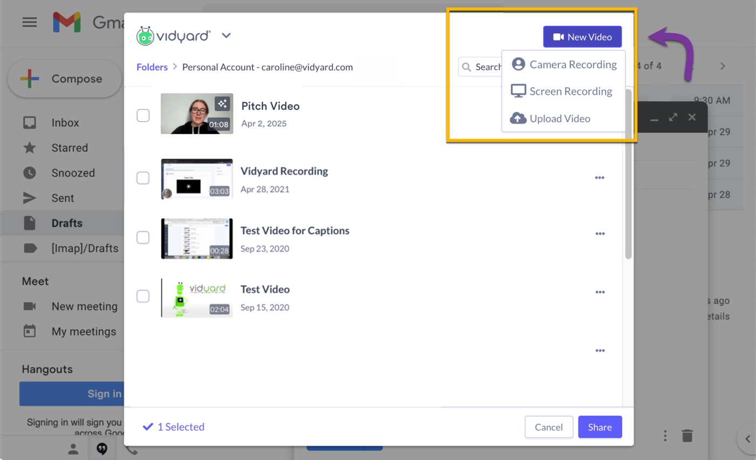Viewport: 756px width, 460px height.
Task: Click the Snoozed clock icon
Action: [30, 173]
